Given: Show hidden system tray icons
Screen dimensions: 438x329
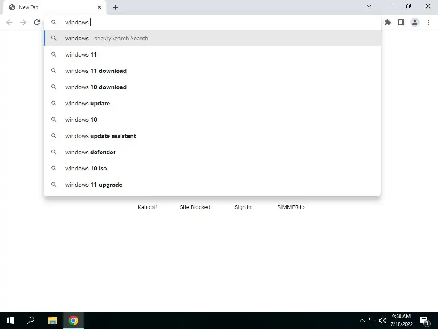Looking at the screenshot, I should tap(362, 320).
